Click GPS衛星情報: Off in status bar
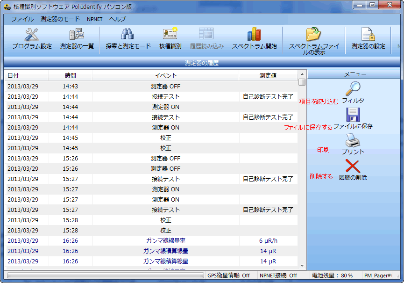 coord(228,276)
